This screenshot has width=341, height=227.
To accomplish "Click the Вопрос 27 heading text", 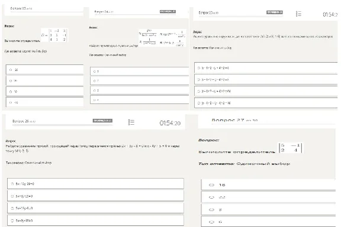I will tap(234, 120).
